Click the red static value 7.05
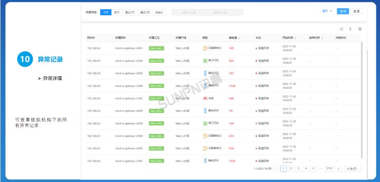The image size is (380, 182). pos(231,48)
